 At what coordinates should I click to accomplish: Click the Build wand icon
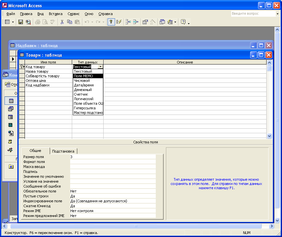click(x=153, y=22)
